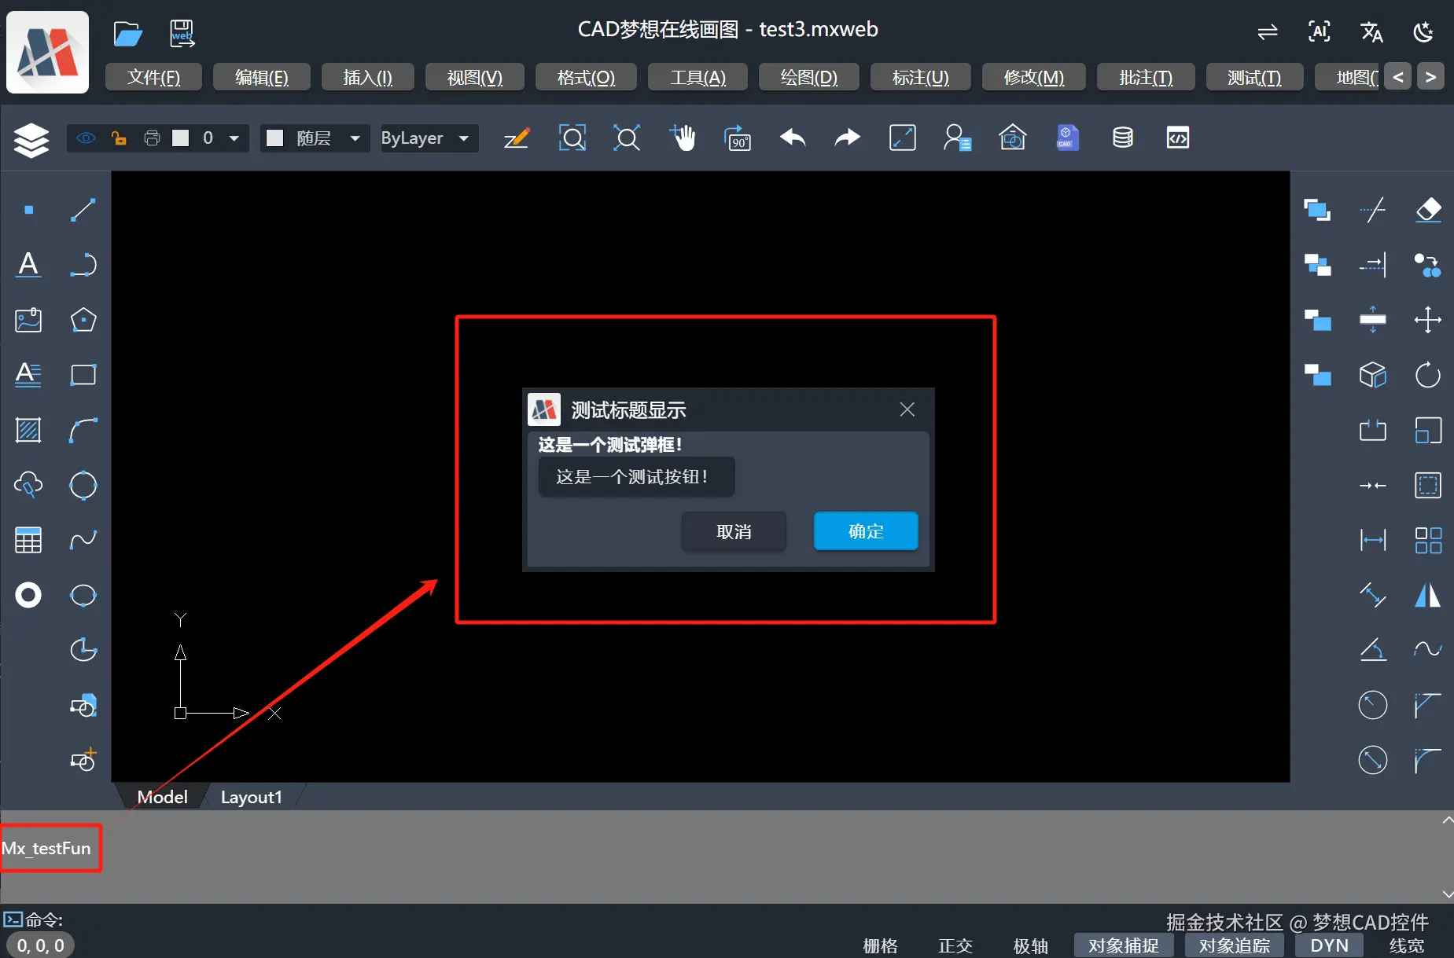Click the Zoom extents icon
The image size is (1454, 958).
coord(628,138)
